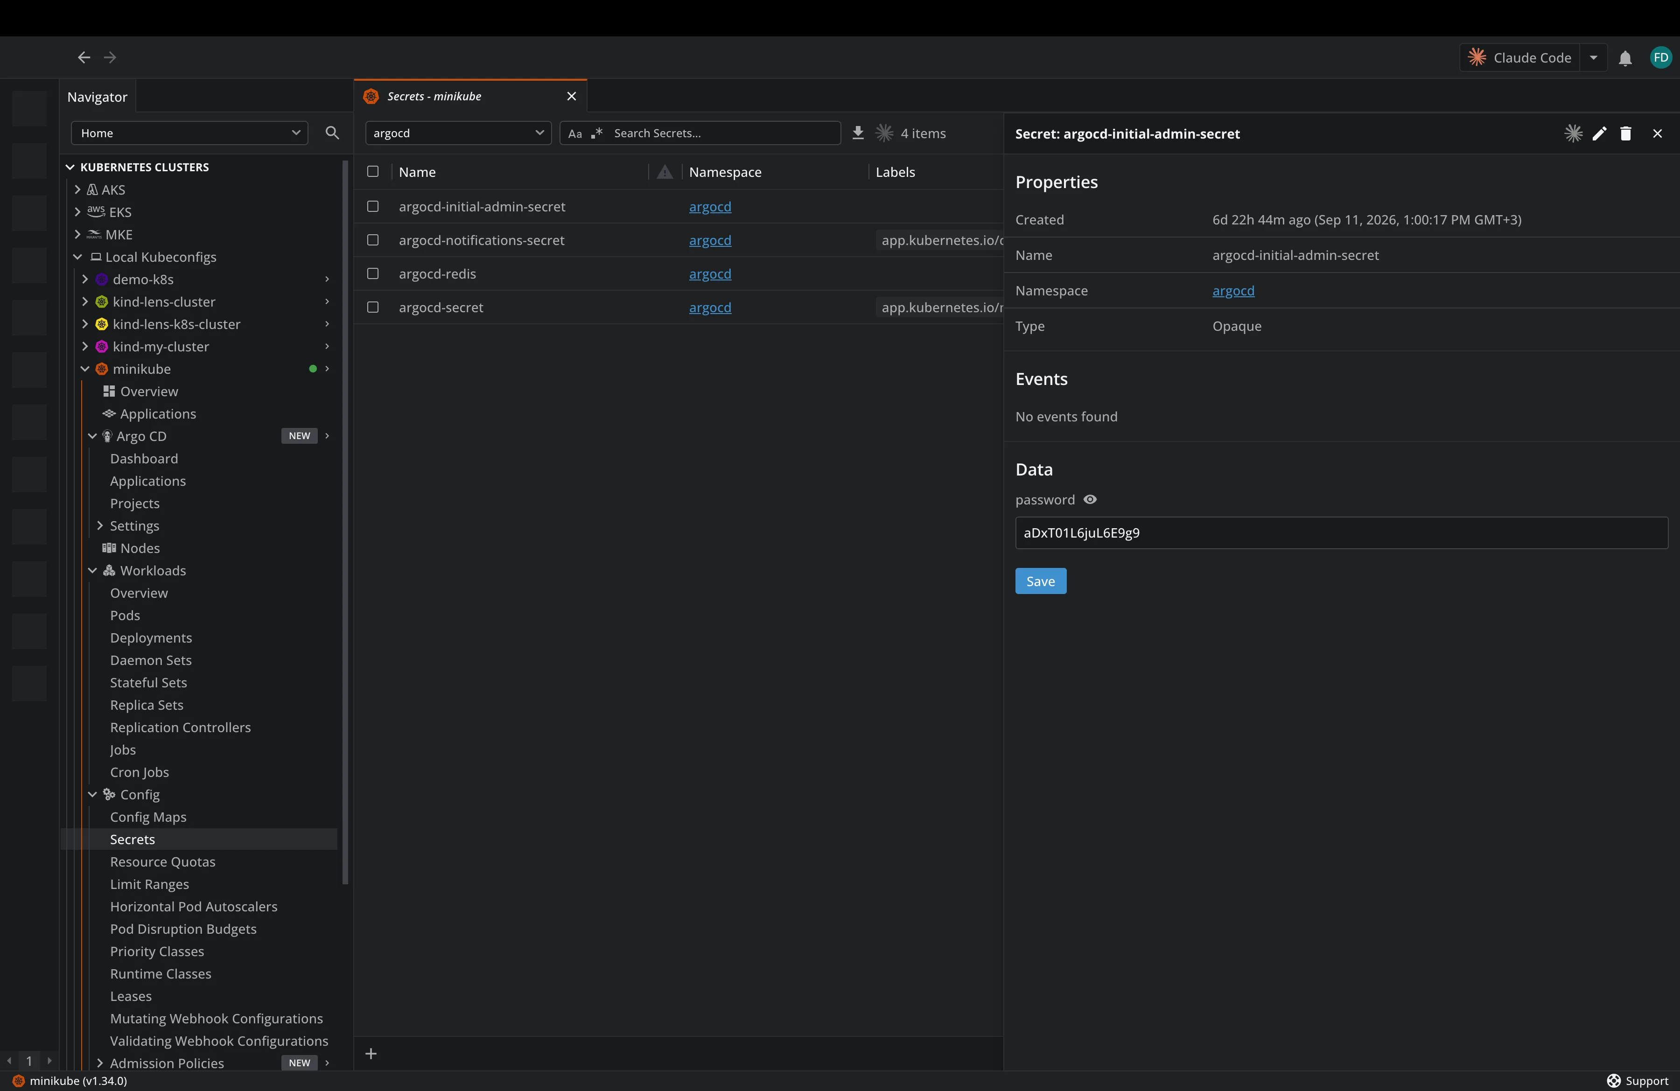Click the Support icon in status bar
1680x1091 pixels.
(1613, 1080)
